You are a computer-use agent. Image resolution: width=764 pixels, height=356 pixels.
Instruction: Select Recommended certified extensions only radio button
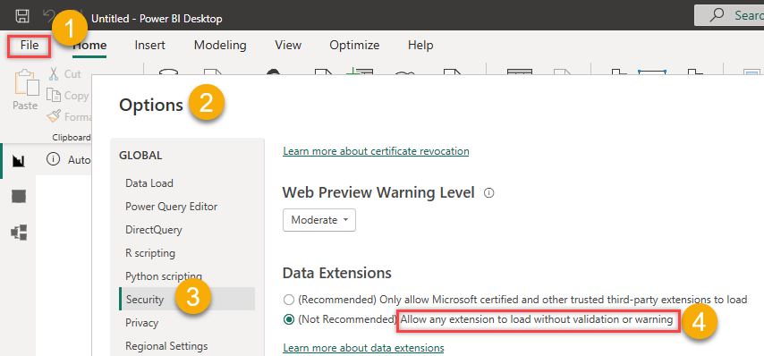tap(289, 300)
